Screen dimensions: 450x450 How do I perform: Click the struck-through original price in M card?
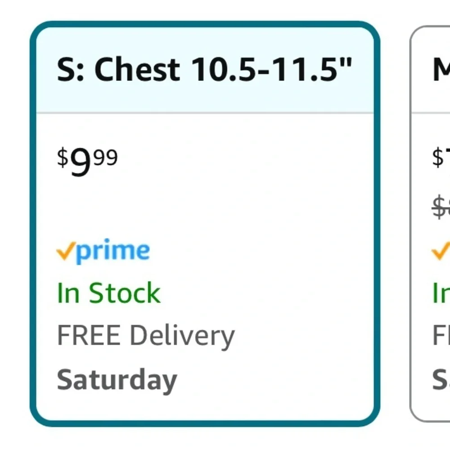(441, 207)
